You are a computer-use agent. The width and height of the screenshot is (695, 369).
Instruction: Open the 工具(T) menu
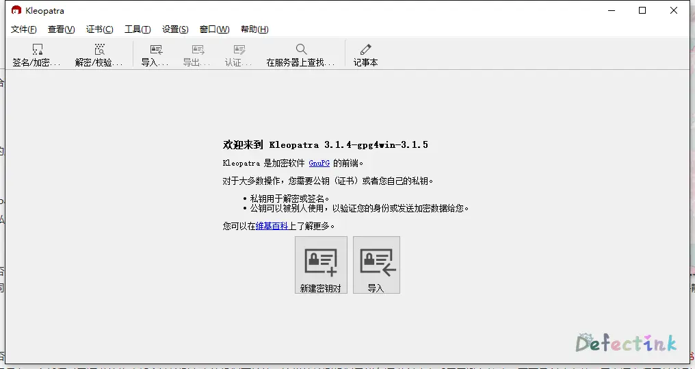click(x=137, y=29)
